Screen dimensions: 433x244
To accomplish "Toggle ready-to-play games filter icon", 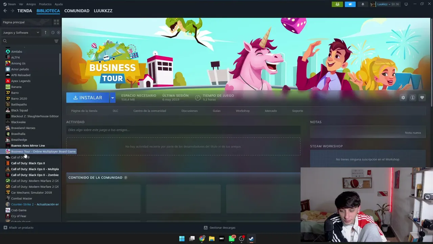I will [x=59, y=33].
